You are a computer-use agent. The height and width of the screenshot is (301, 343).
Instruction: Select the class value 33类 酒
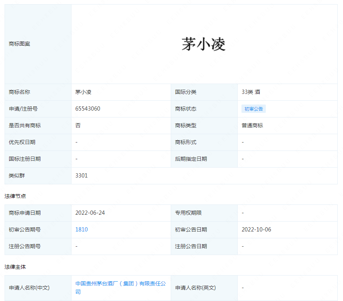(x=251, y=92)
